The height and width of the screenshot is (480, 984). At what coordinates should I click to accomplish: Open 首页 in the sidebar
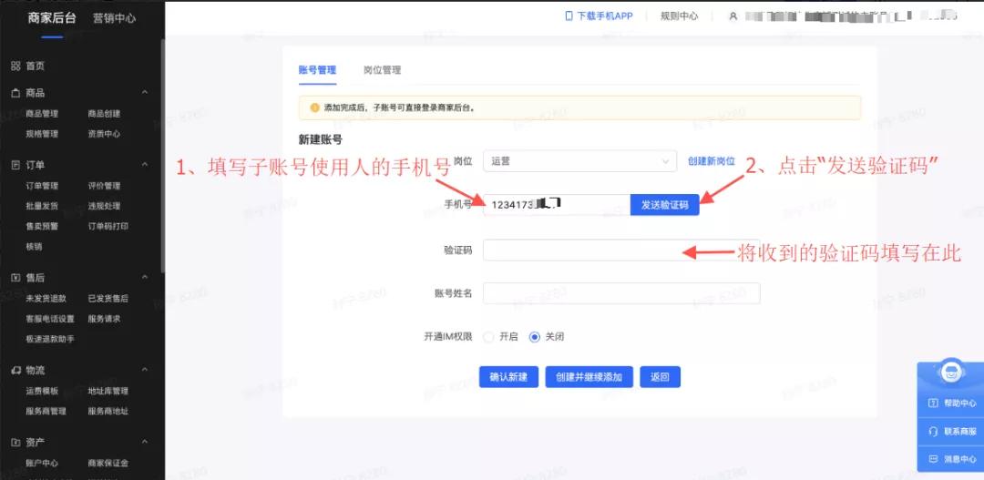point(36,66)
